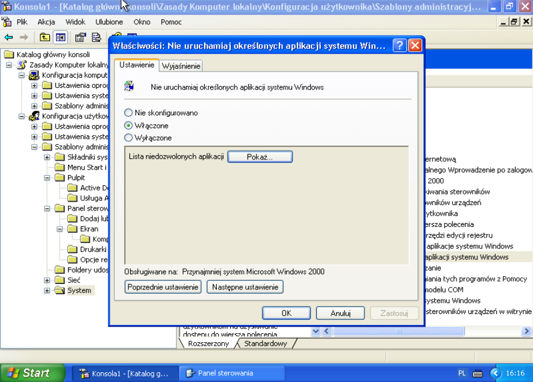The height and width of the screenshot is (382, 533).
Task: Click the Properties toolbar icon
Action: pyautogui.click(x=80, y=37)
